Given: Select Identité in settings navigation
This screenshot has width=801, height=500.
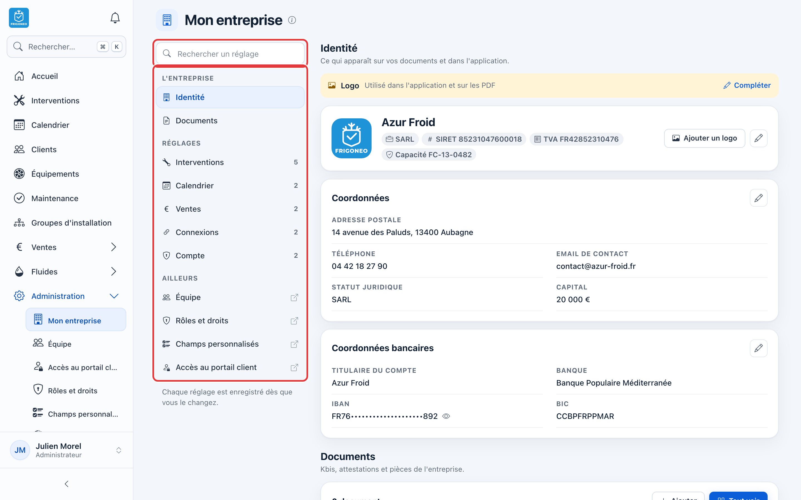Looking at the screenshot, I should coord(230,97).
